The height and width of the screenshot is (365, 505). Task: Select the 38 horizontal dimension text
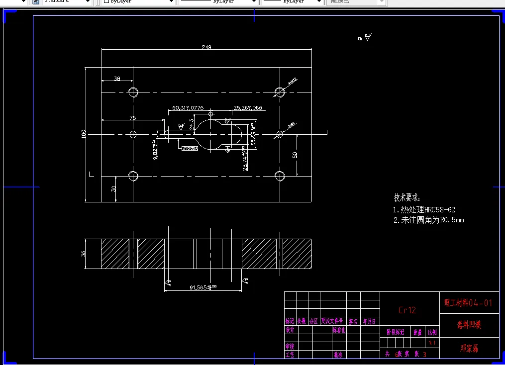pos(117,78)
